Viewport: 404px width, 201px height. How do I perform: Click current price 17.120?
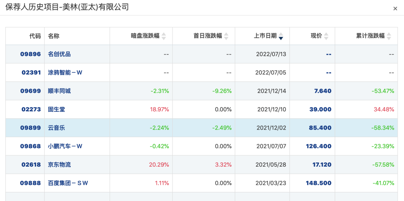[322, 164]
